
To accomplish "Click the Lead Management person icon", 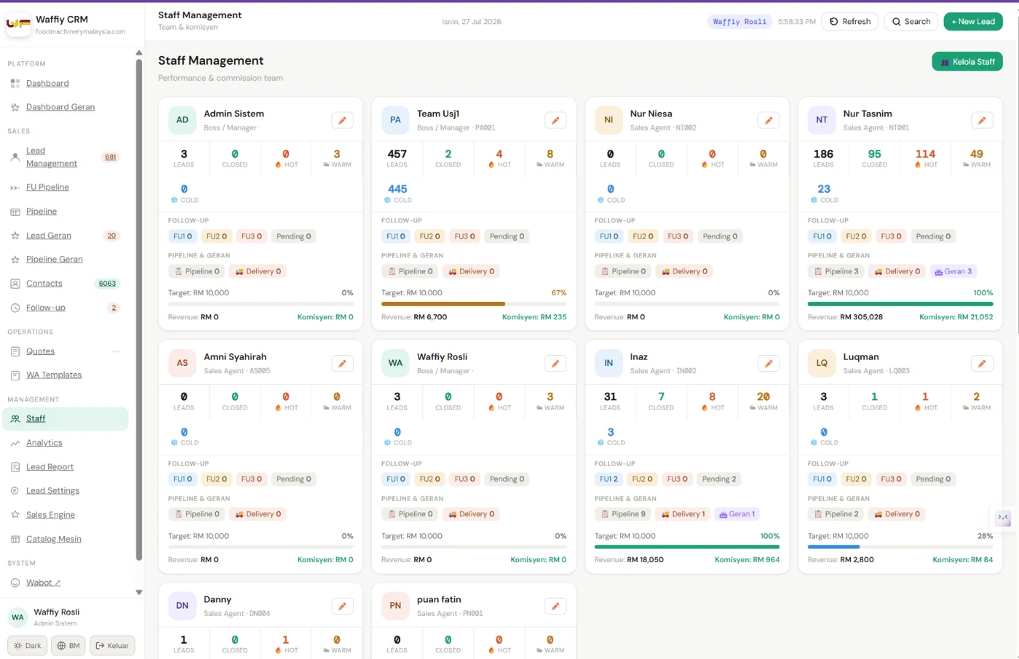I will click(15, 157).
